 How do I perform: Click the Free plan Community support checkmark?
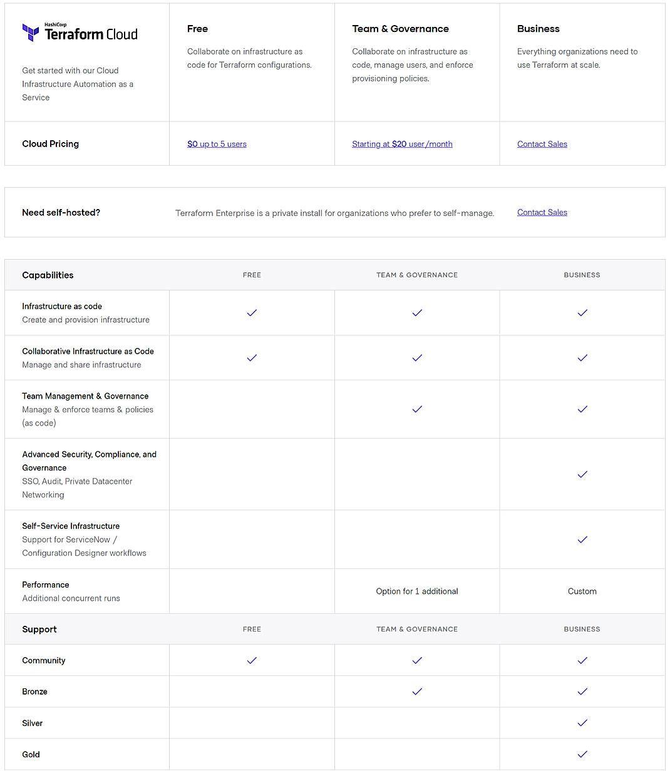coord(252,660)
